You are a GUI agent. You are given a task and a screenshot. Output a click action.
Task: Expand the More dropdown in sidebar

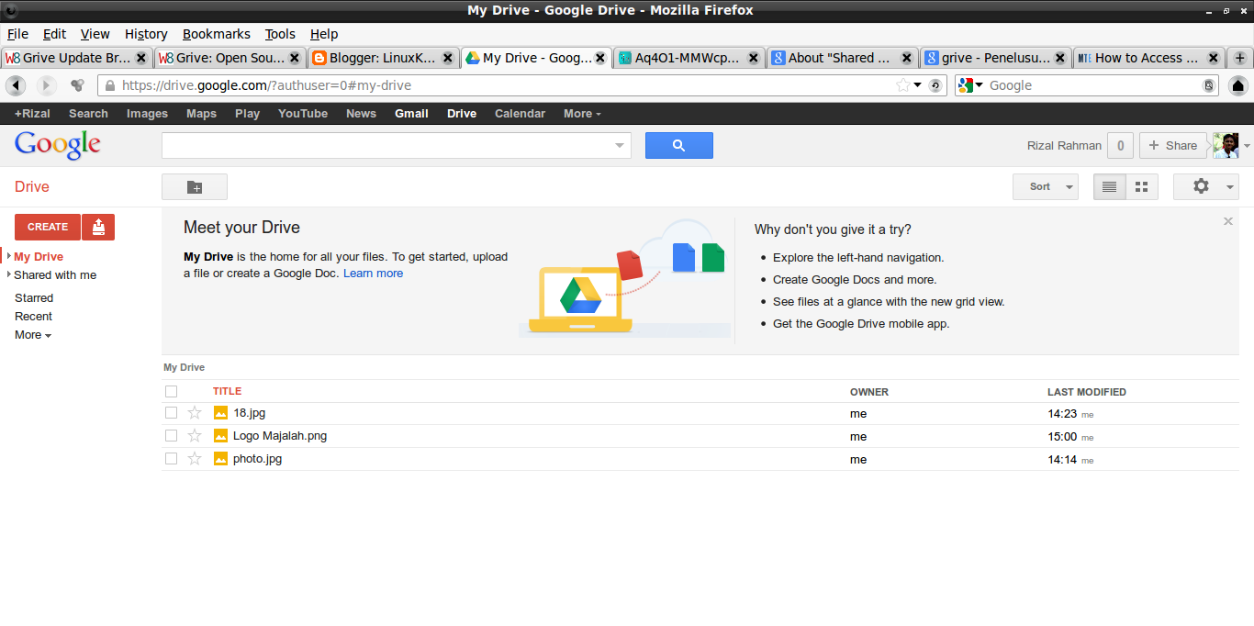point(33,335)
